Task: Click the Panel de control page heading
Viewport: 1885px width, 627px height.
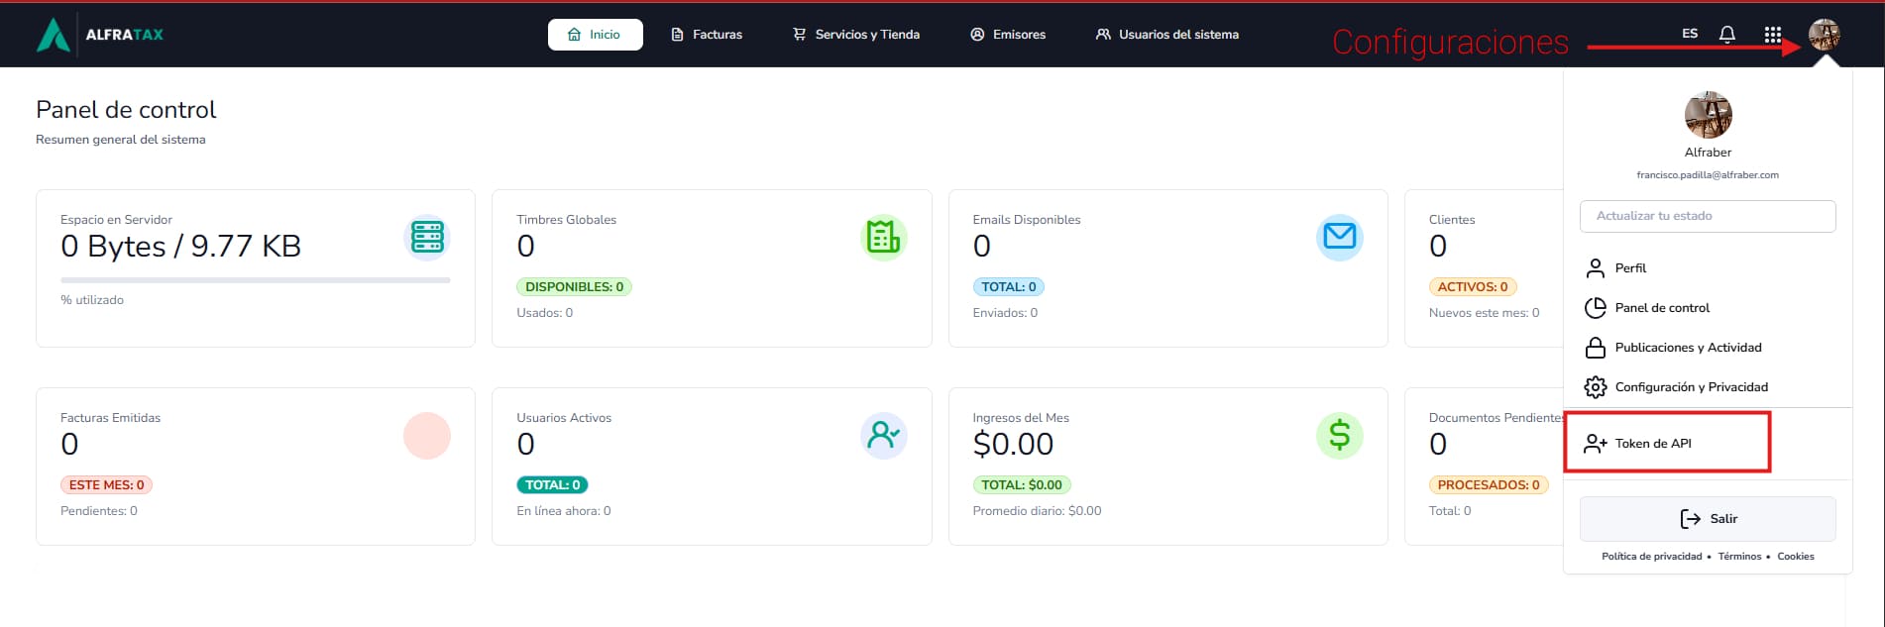Action: click(x=126, y=110)
